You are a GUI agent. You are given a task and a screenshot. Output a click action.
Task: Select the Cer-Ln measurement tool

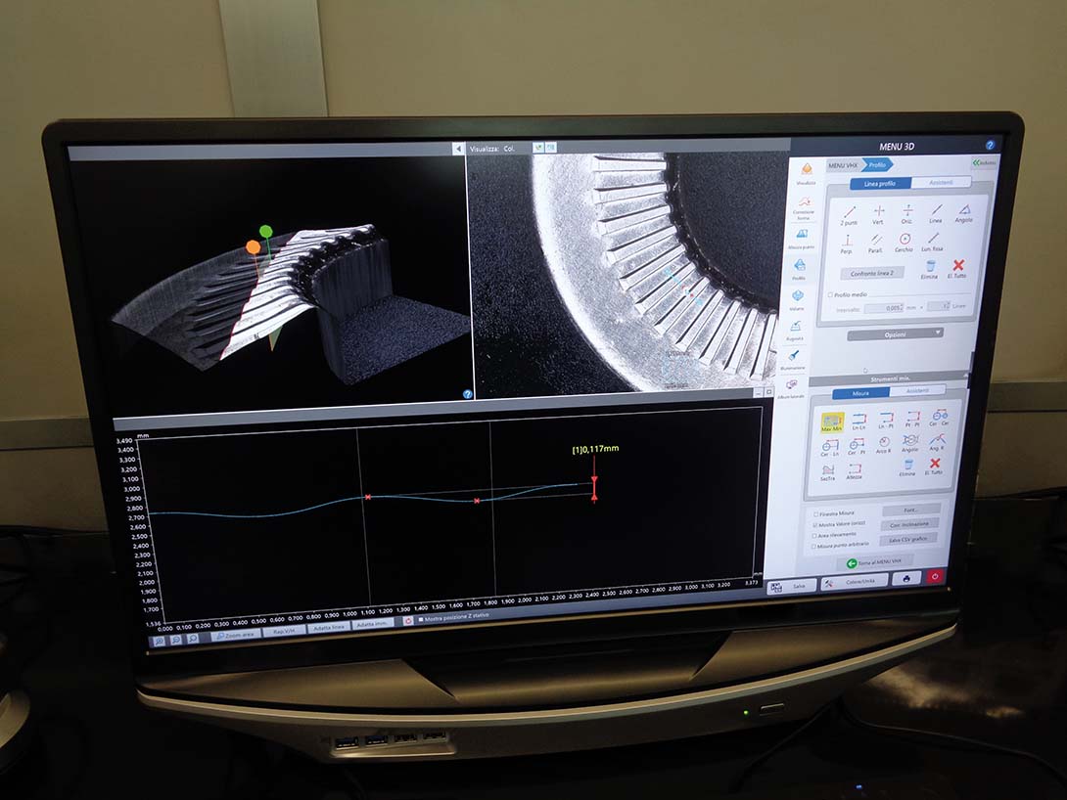pyautogui.click(x=829, y=447)
